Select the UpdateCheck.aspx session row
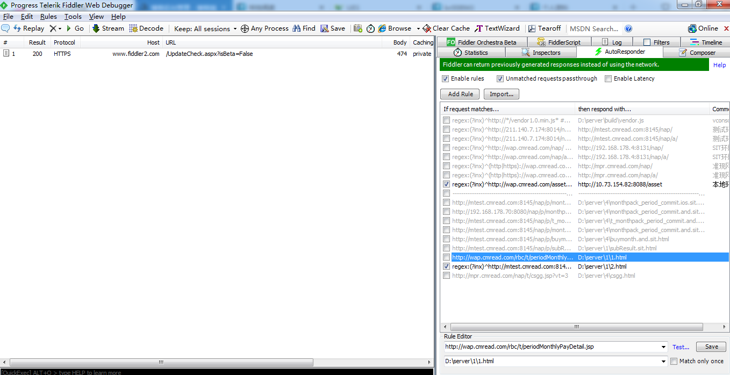The height and width of the screenshot is (375, 730). (x=217, y=54)
